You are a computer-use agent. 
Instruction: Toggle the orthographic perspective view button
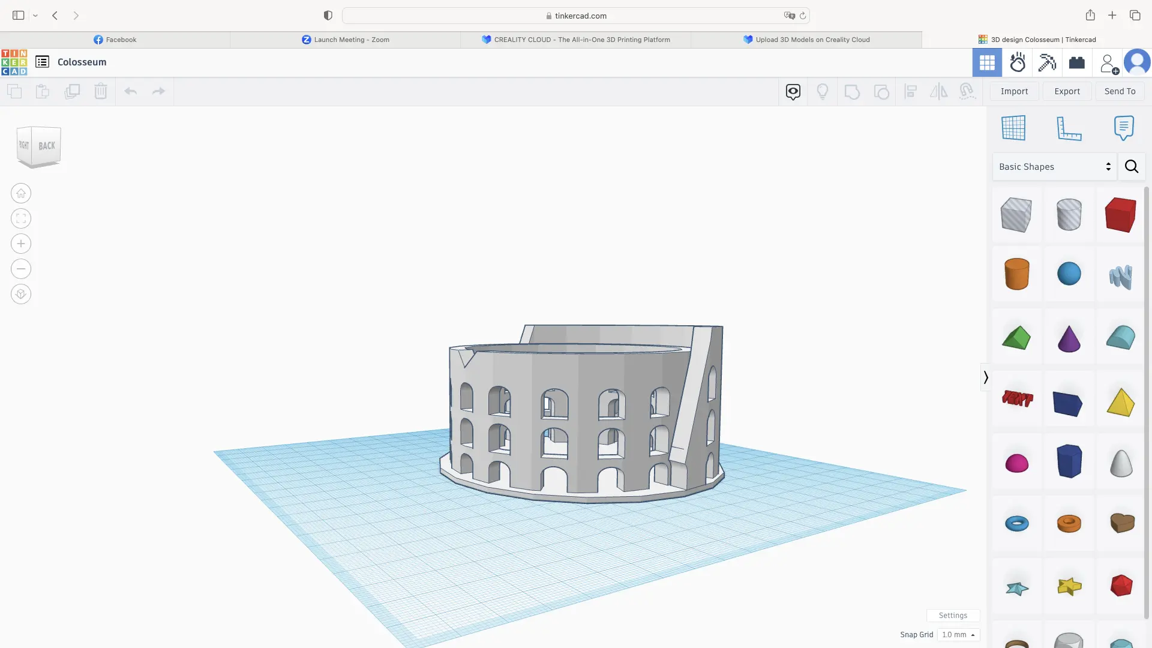pyautogui.click(x=21, y=294)
